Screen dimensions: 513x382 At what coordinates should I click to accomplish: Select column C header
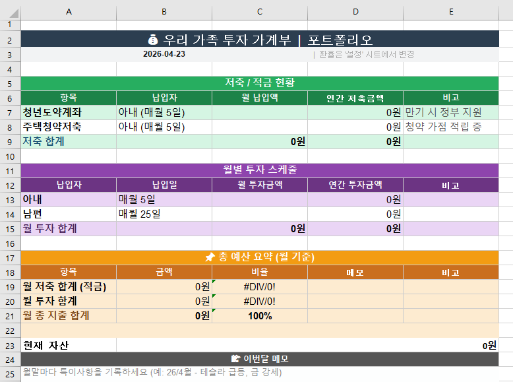point(260,12)
